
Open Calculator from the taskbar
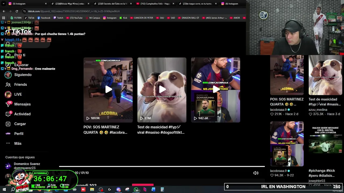[162, 190]
